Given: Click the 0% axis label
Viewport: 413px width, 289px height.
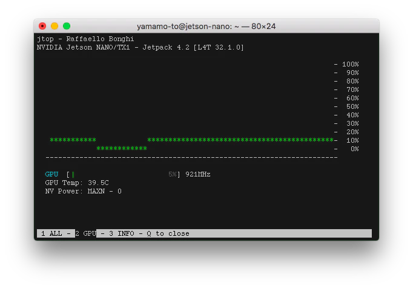Looking at the screenshot, I should pos(354,149).
